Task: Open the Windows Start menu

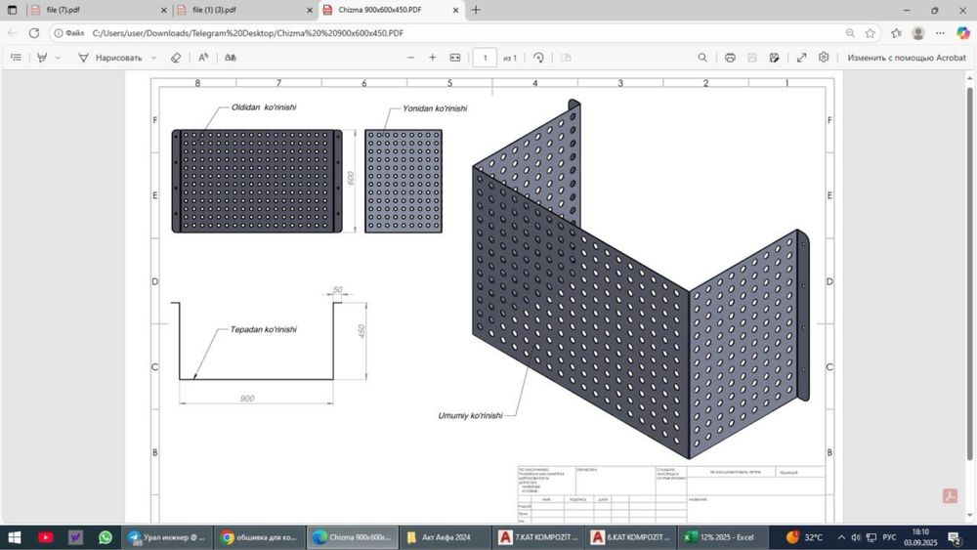Action: [14, 537]
